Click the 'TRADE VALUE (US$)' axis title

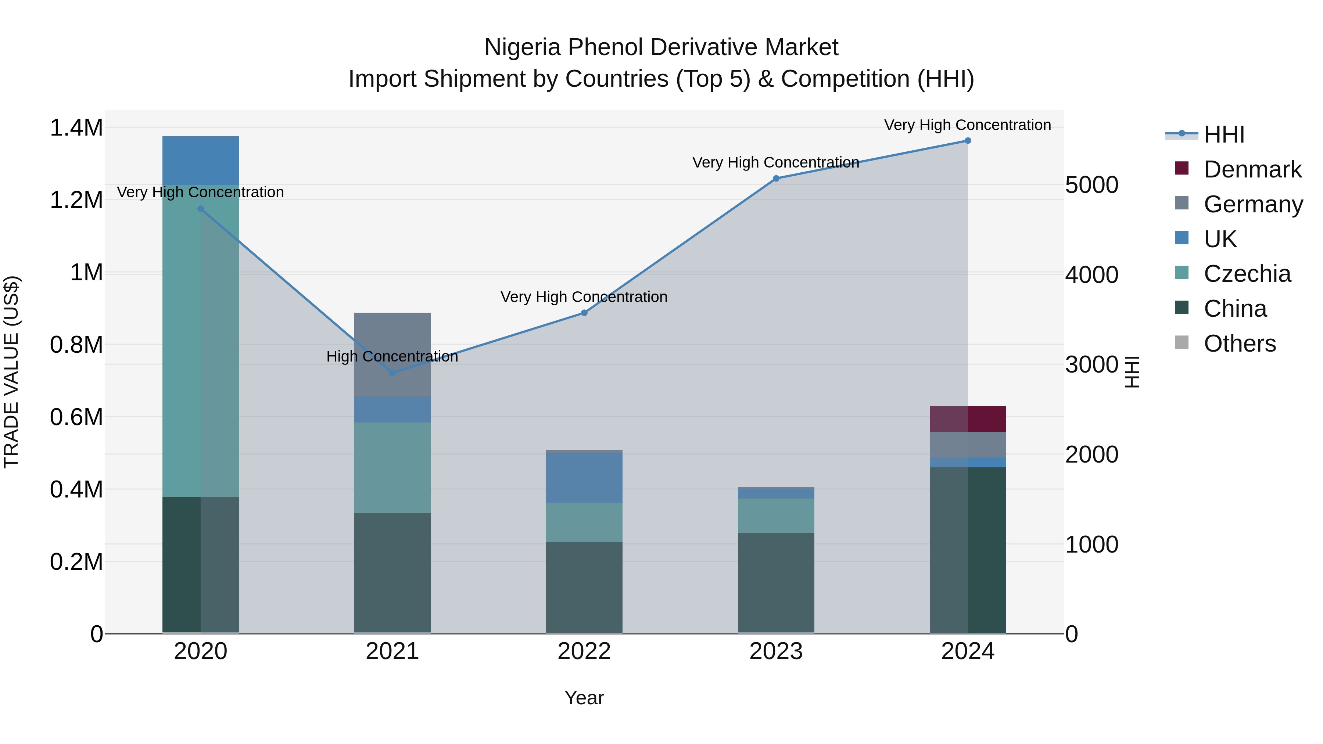click(11, 372)
